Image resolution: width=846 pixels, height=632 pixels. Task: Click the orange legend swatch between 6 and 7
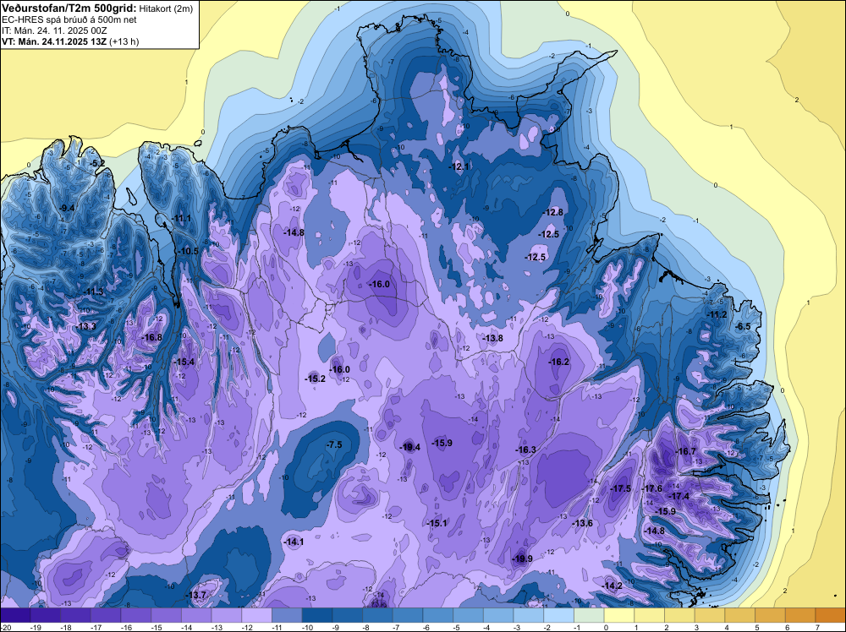coord(800,615)
